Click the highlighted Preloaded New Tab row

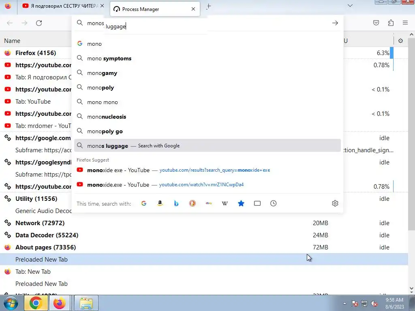tap(204, 260)
